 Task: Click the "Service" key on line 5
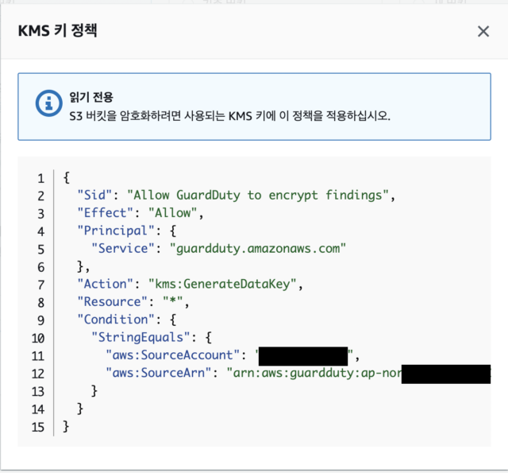tap(123, 249)
